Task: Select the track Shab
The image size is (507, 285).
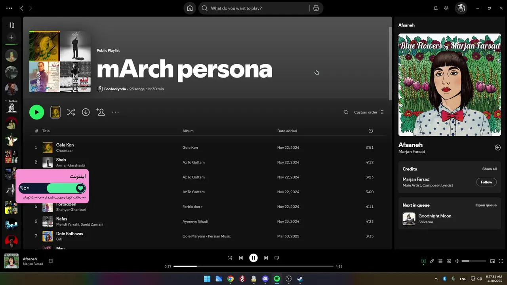Action: coord(61,160)
